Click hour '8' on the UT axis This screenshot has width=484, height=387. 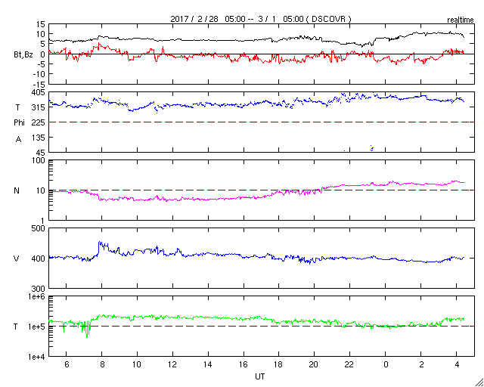[x=102, y=365]
